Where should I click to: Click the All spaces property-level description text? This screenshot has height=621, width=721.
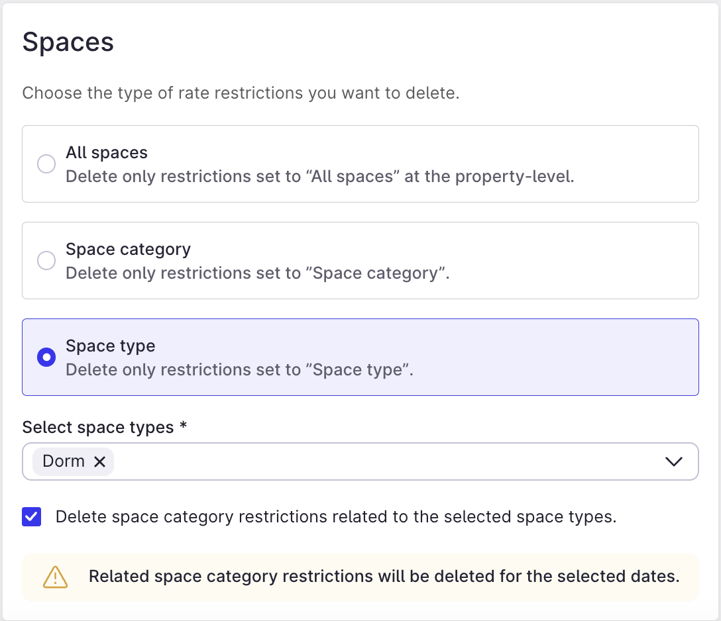[x=319, y=177]
